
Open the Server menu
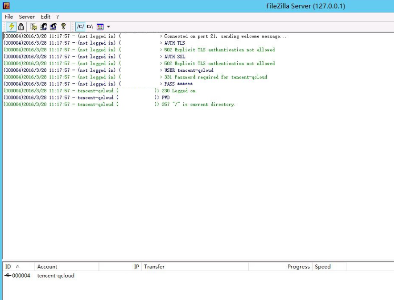pyautogui.click(x=27, y=17)
